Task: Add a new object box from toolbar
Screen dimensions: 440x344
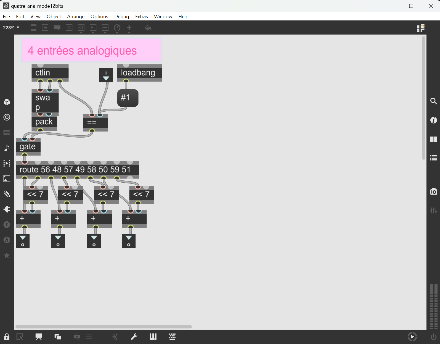Action: [x=33, y=28]
